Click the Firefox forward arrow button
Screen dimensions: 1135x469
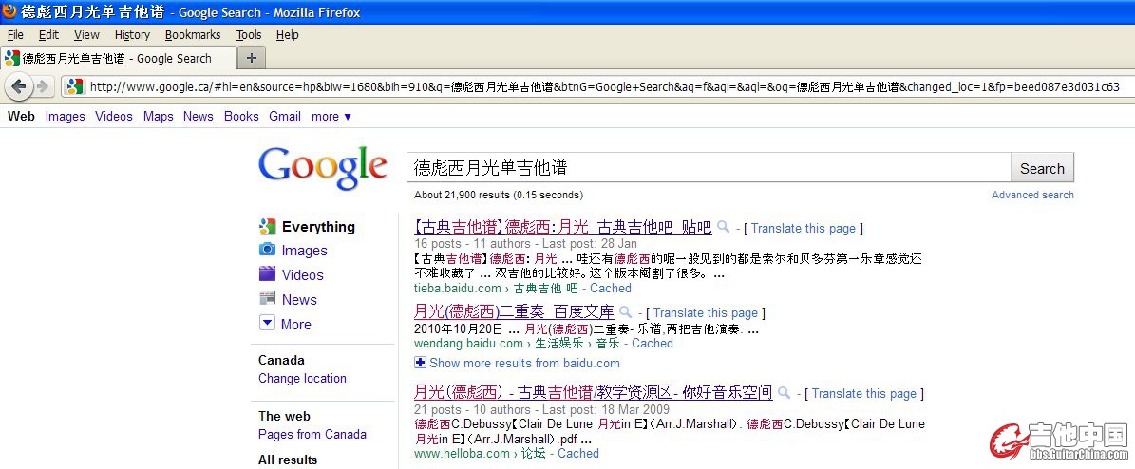pyautogui.click(x=43, y=86)
